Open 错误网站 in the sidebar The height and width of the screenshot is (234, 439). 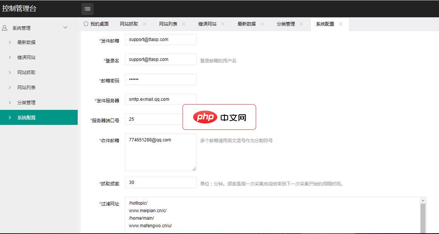(39, 58)
